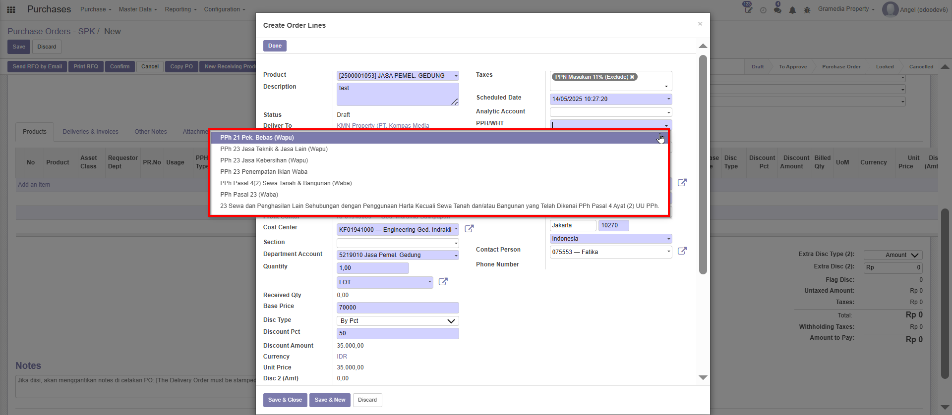Open external link next to LOT unit
The width and height of the screenshot is (952, 415).
click(443, 281)
